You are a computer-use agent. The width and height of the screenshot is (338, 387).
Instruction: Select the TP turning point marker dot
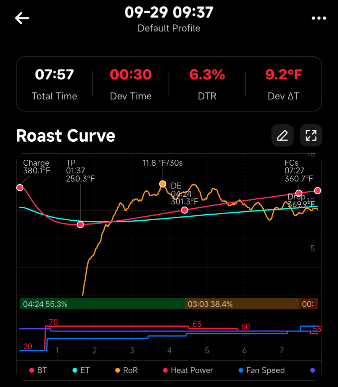(x=80, y=225)
